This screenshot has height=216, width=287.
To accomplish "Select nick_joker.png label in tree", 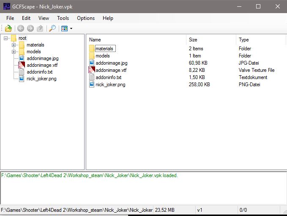I will (x=41, y=79).
